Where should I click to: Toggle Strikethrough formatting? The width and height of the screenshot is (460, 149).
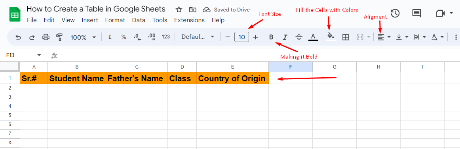(x=299, y=37)
